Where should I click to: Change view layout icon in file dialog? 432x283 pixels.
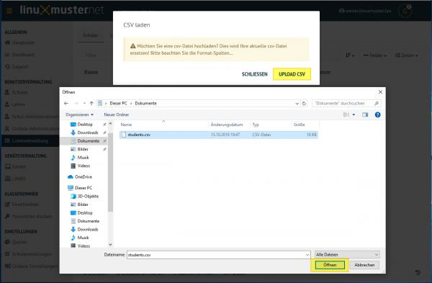coord(346,114)
